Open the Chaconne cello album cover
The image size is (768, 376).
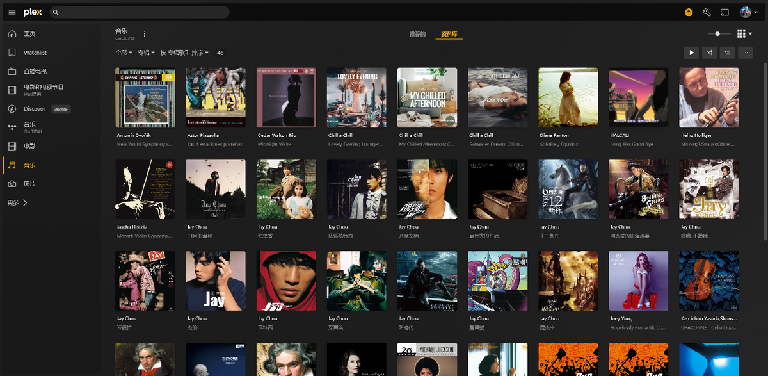(709, 281)
